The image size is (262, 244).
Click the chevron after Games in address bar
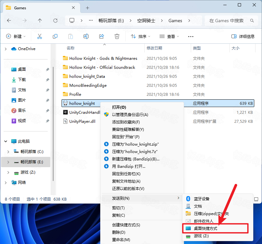(189, 21)
